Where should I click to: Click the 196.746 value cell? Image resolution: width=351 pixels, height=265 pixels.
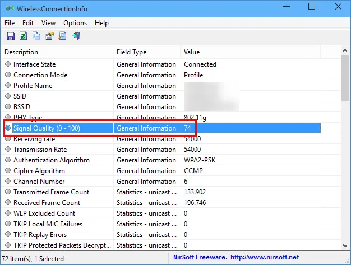tap(195, 203)
